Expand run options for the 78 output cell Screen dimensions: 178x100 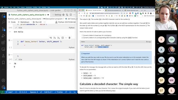pyautogui.click(x=12, y=55)
